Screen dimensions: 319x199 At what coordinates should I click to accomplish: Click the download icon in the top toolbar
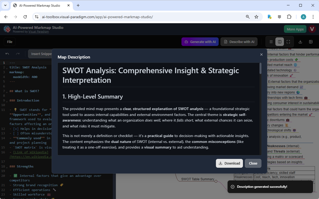[300, 42]
